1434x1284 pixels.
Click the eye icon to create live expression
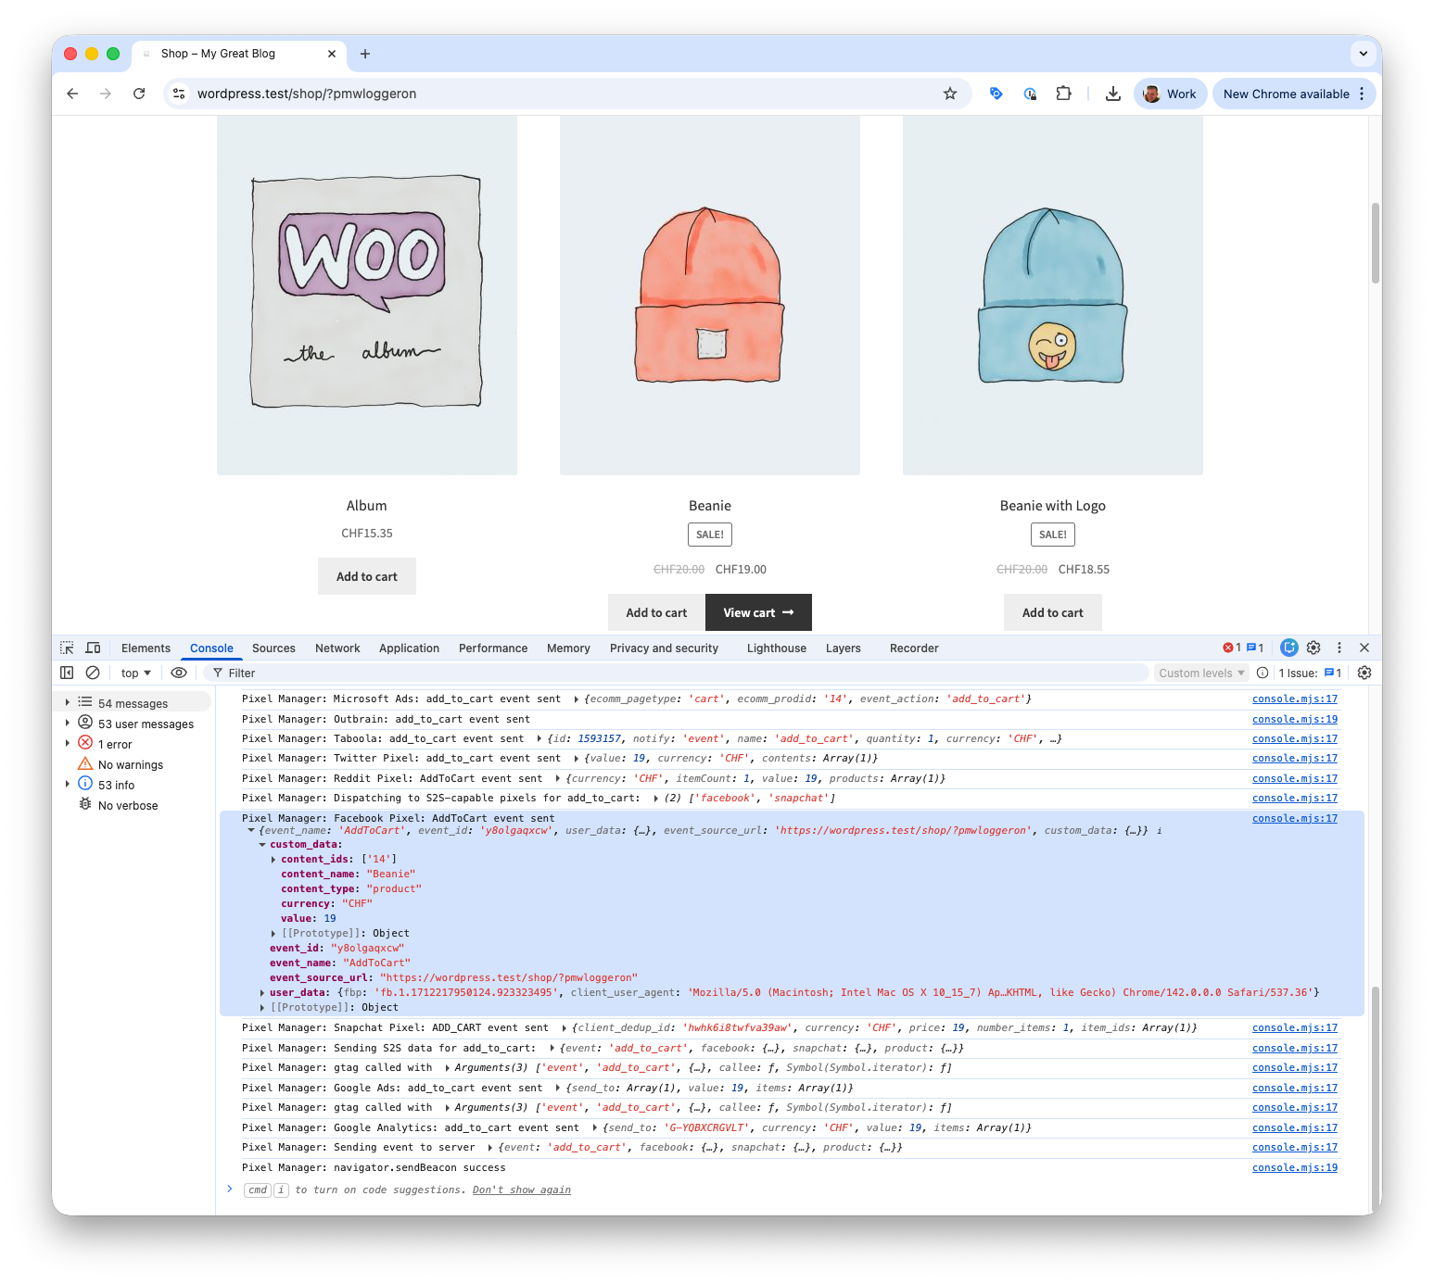pos(179,673)
